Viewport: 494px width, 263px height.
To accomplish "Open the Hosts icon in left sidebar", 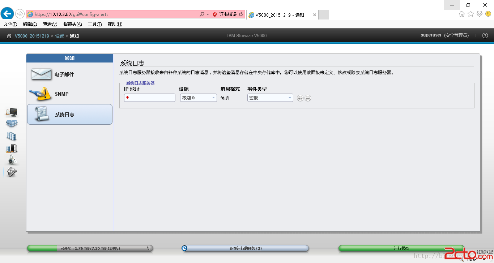I will [12, 148].
